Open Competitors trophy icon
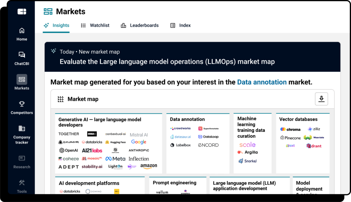351x202 pixels. pyautogui.click(x=22, y=104)
